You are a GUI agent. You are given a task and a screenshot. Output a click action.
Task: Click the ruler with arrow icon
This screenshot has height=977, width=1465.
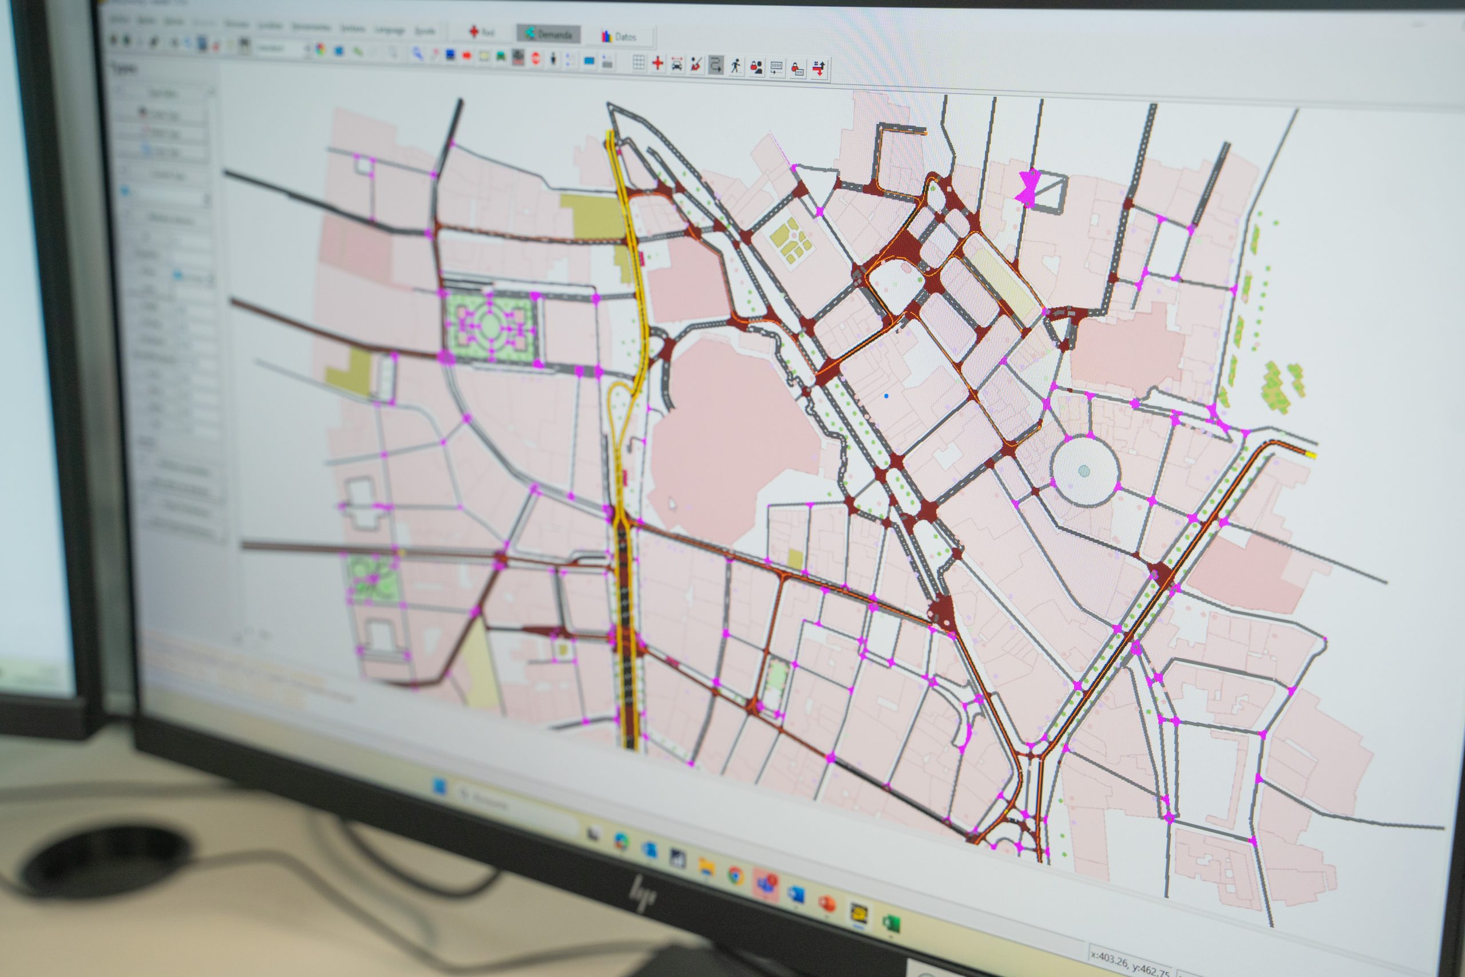click(776, 68)
